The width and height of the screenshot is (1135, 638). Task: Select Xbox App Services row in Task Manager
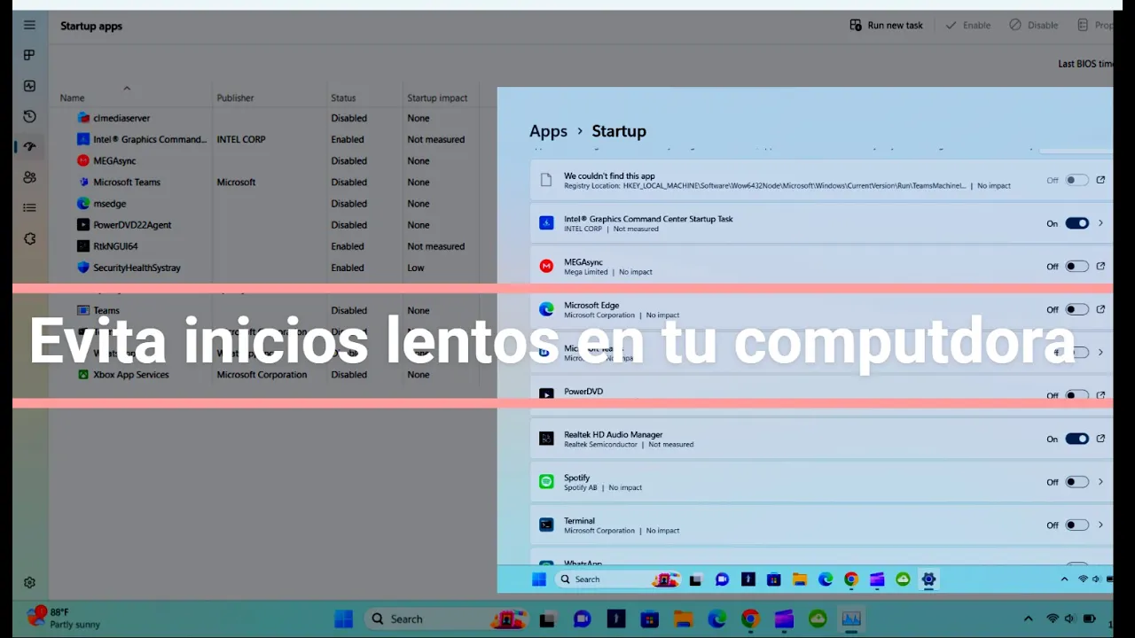(266, 374)
